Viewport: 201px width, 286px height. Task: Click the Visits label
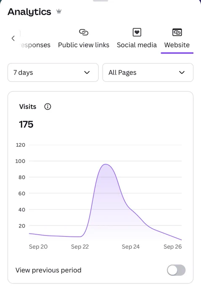click(x=28, y=106)
